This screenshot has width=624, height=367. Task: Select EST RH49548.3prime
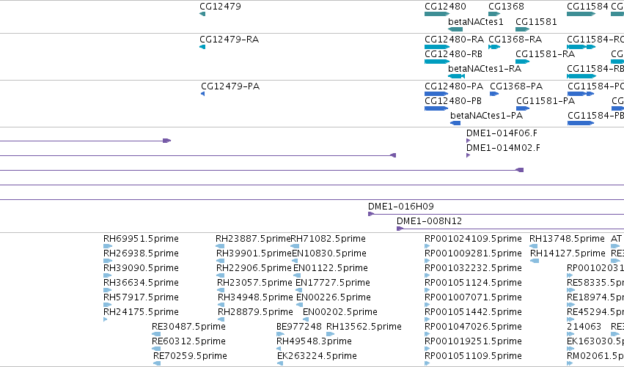click(314, 341)
